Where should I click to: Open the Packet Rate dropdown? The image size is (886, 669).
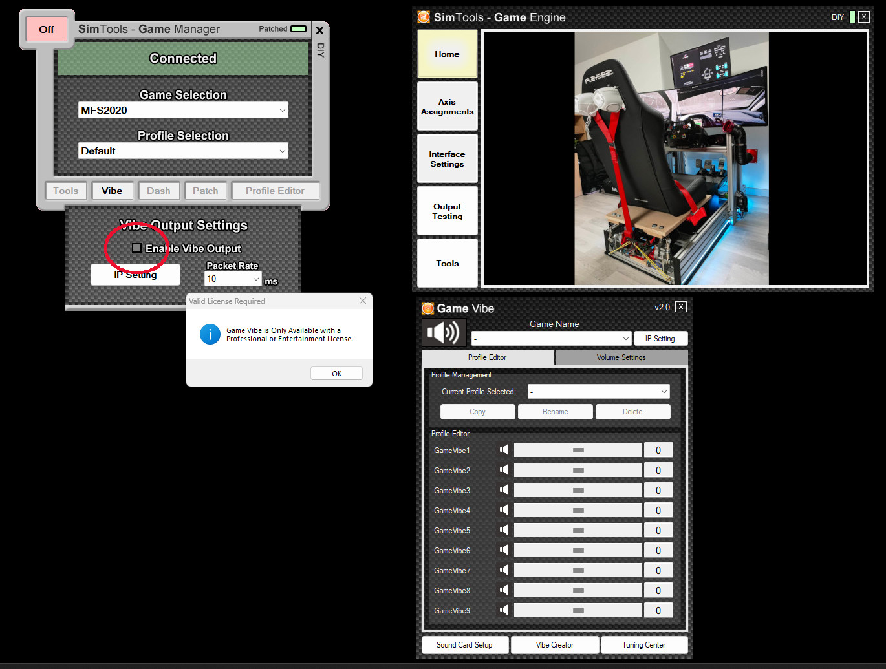point(233,279)
